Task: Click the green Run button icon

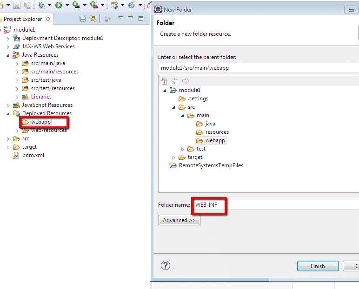Action: [59, 6]
